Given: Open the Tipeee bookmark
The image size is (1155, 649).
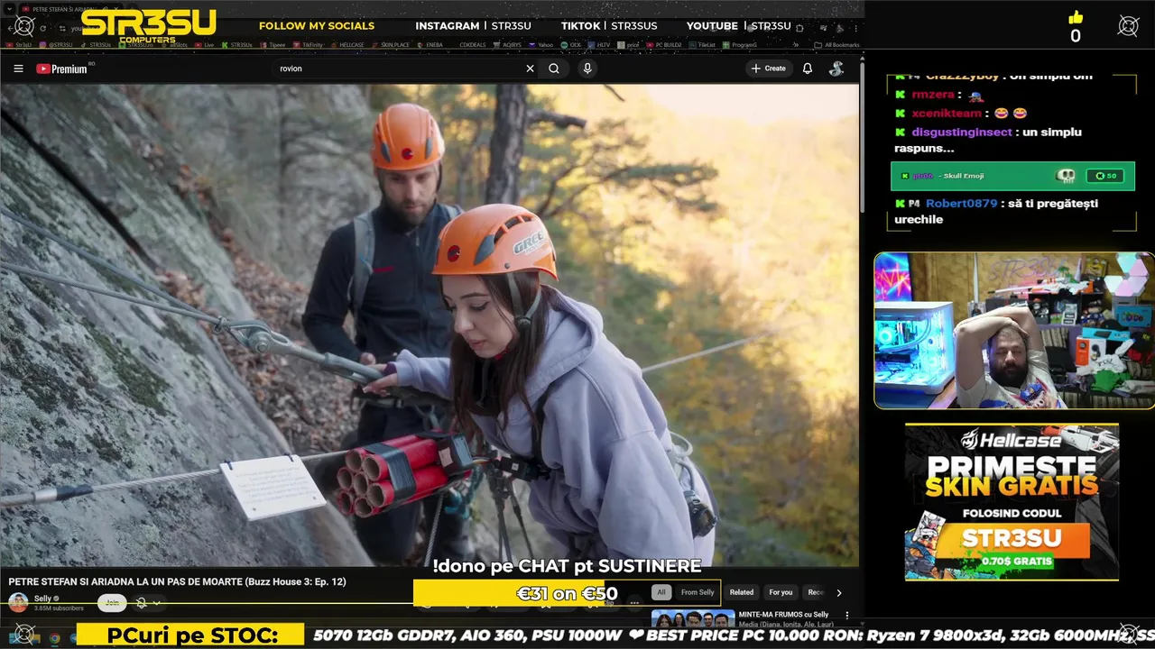Looking at the screenshot, I should point(271,45).
